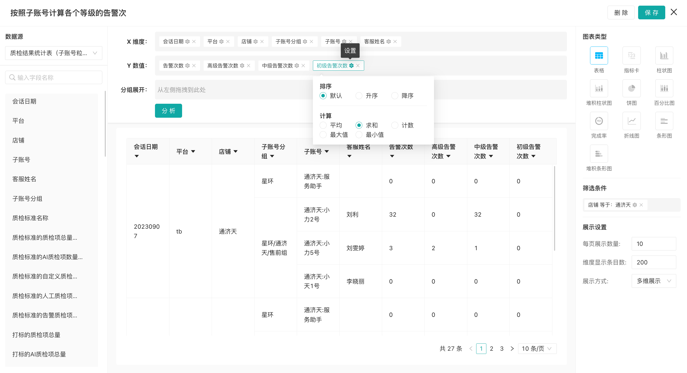Screen dimensions: 687x373
Task: Select 升序 ascending sort radio
Action: (x=359, y=96)
